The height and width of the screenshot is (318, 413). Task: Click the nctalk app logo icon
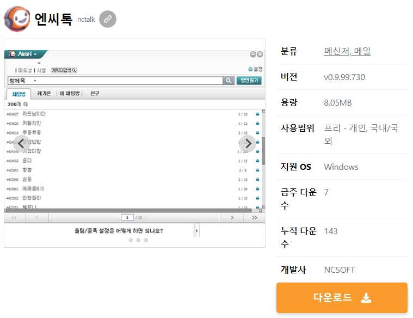(x=17, y=19)
